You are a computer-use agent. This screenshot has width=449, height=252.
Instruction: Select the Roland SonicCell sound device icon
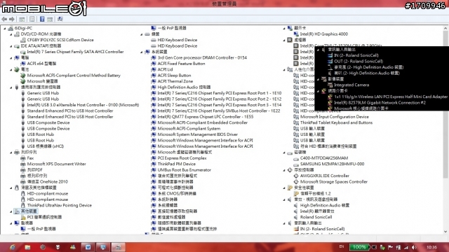click(296, 217)
